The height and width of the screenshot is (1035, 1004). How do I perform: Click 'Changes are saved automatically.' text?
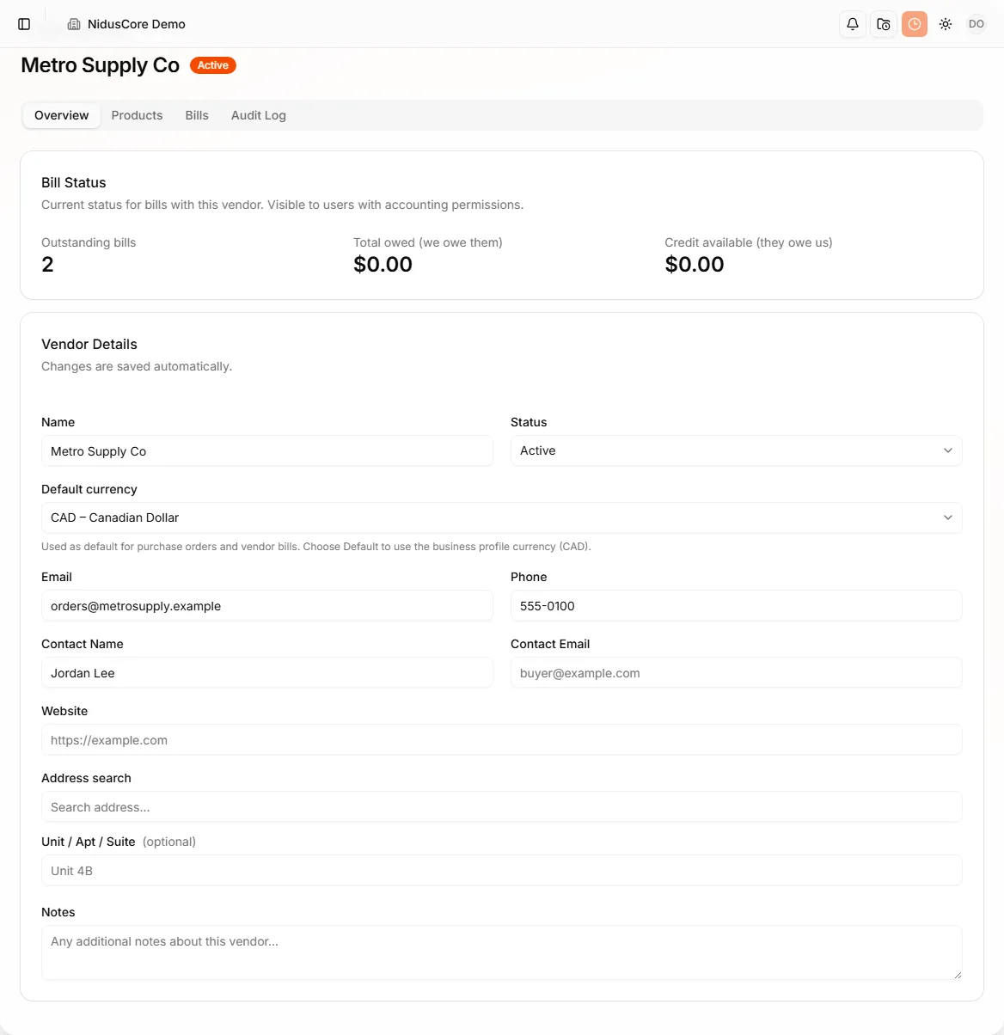tap(137, 366)
